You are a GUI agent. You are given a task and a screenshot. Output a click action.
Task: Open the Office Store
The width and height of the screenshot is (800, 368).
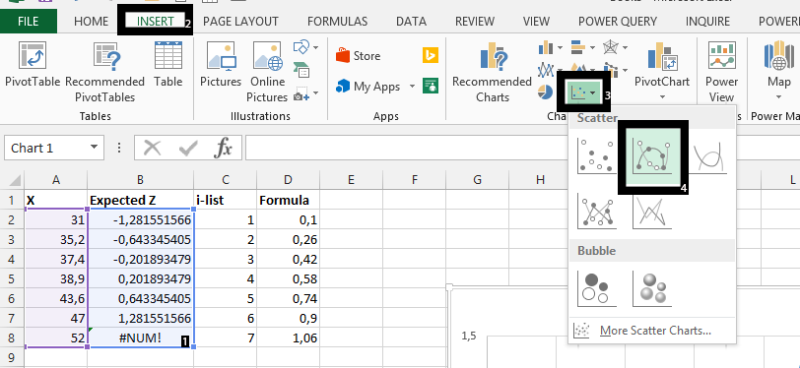click(x=359, y=55)
